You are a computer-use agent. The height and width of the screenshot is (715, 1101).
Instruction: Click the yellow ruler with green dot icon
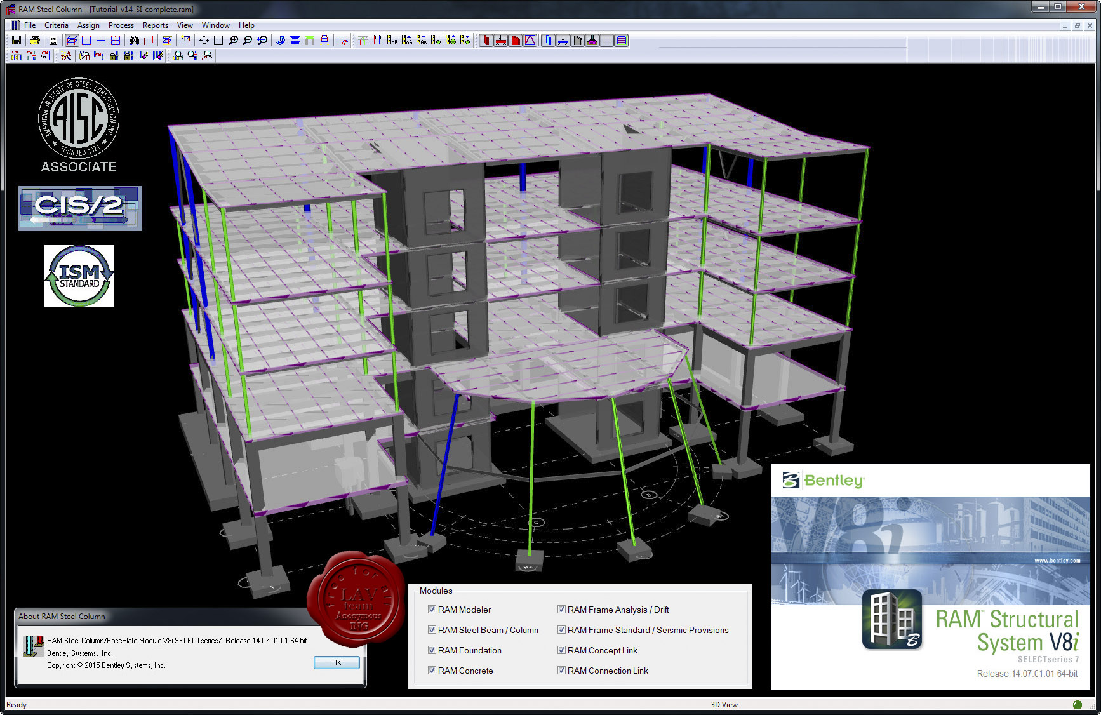click(436, 40)
